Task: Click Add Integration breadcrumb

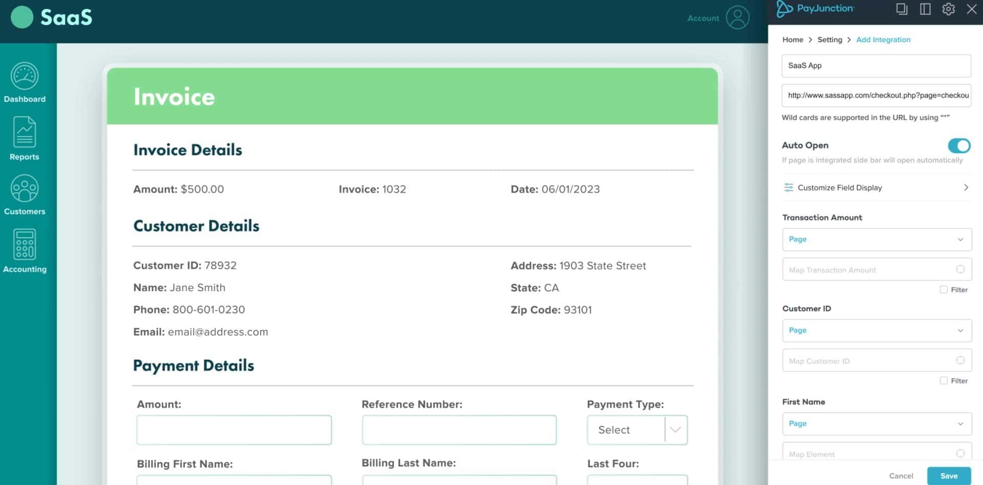Action: coord(883,39)
